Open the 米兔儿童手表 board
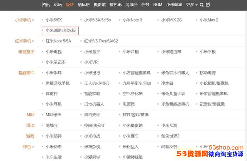This screenshot has height=161, width=247. 173,94
